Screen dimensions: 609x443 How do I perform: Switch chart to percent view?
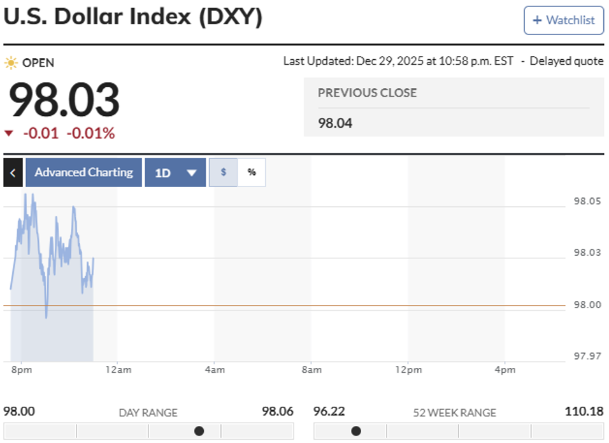[252, 172]
